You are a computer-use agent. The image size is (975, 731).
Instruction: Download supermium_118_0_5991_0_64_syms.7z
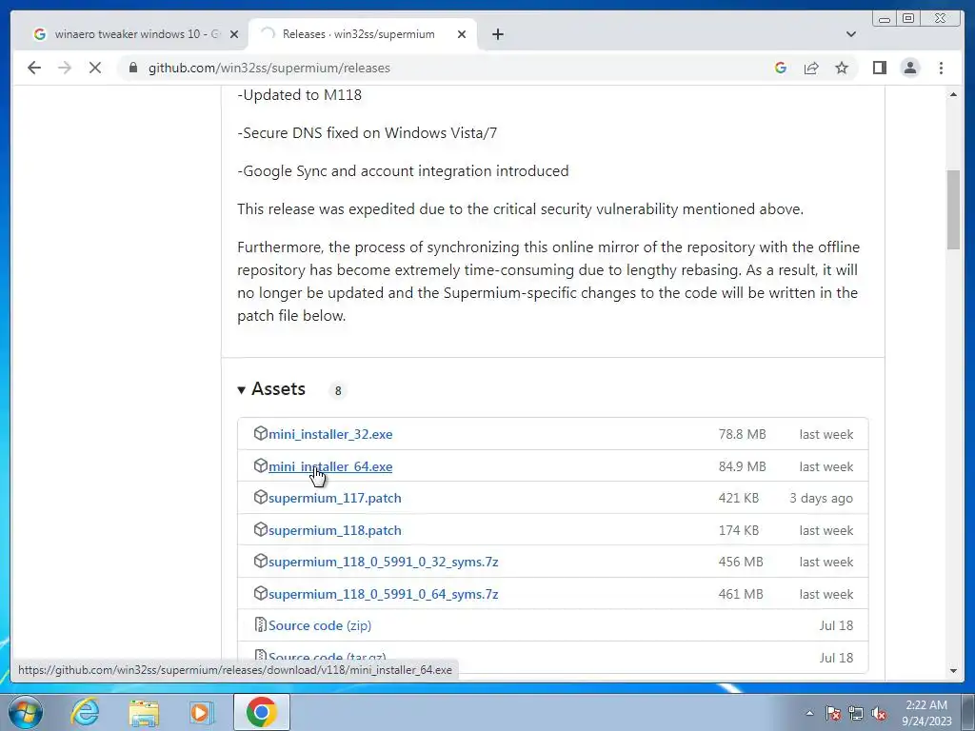[383, 594]
